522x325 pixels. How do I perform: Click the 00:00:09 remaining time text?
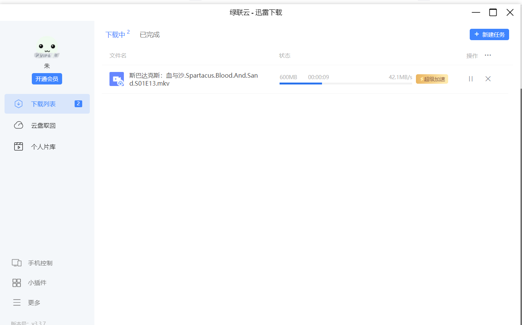318,77
